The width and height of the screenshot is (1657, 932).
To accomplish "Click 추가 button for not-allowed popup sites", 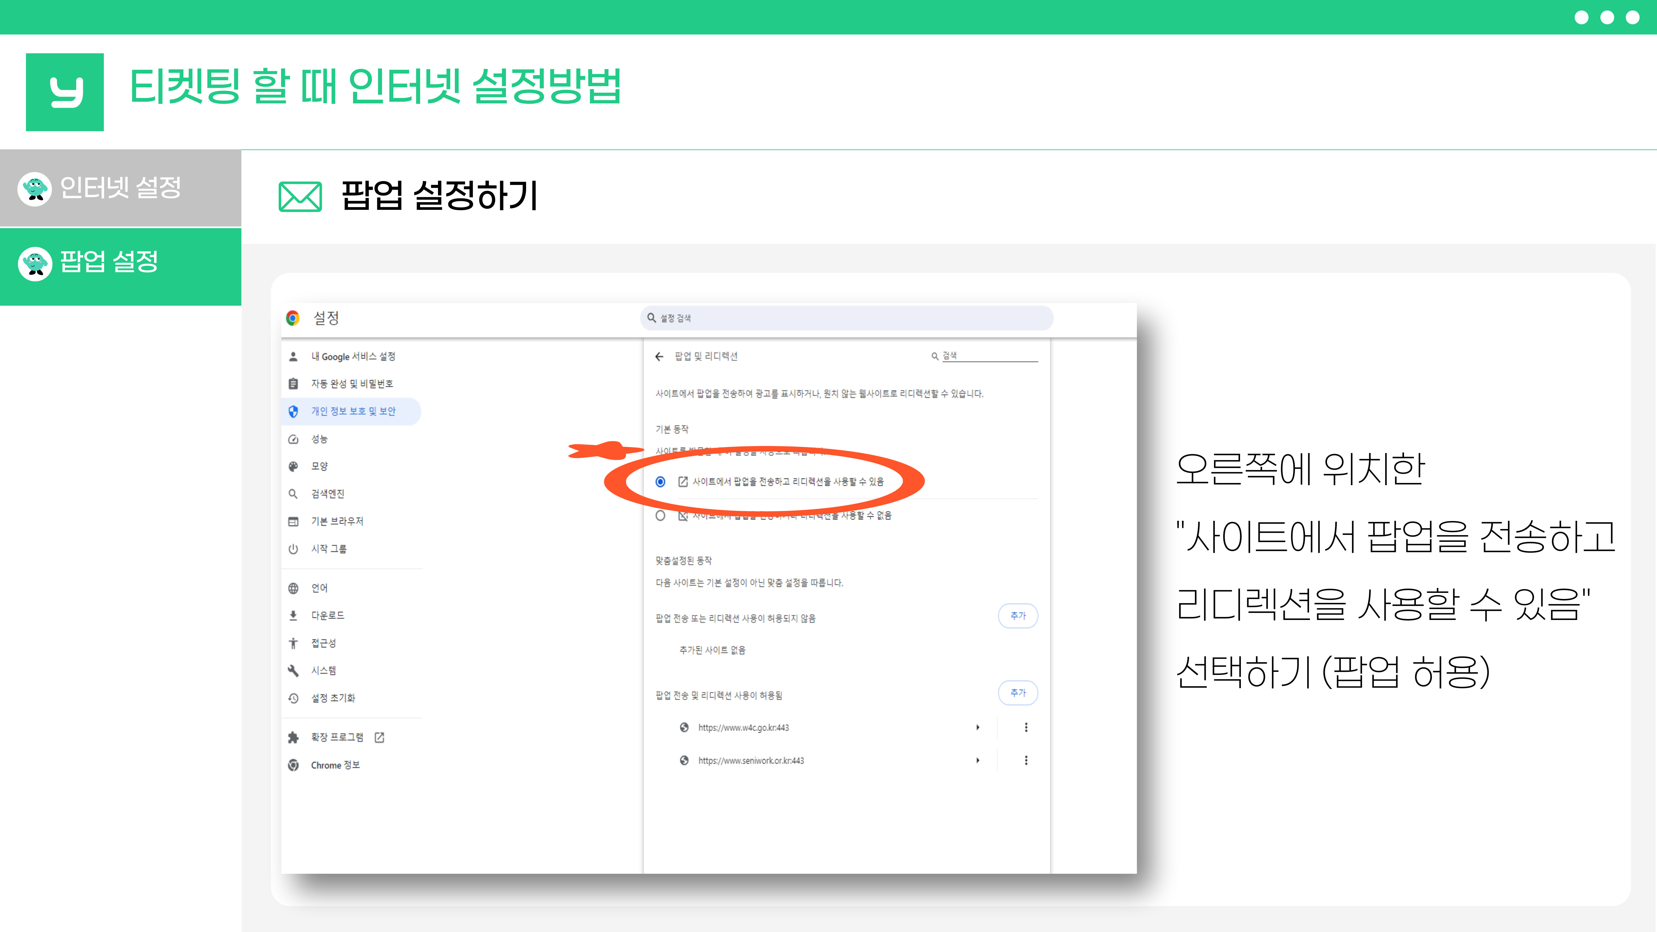I will click(1018, 616).
